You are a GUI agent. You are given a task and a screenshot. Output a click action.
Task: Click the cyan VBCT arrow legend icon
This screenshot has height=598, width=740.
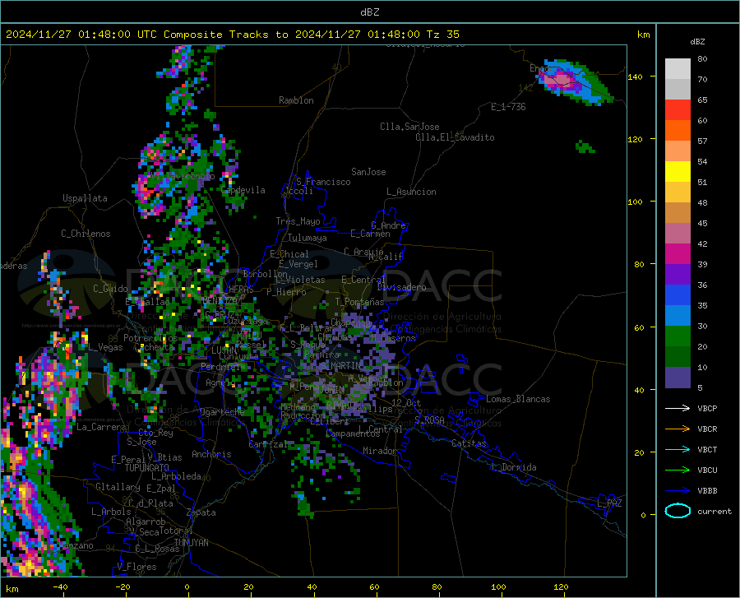678,449
